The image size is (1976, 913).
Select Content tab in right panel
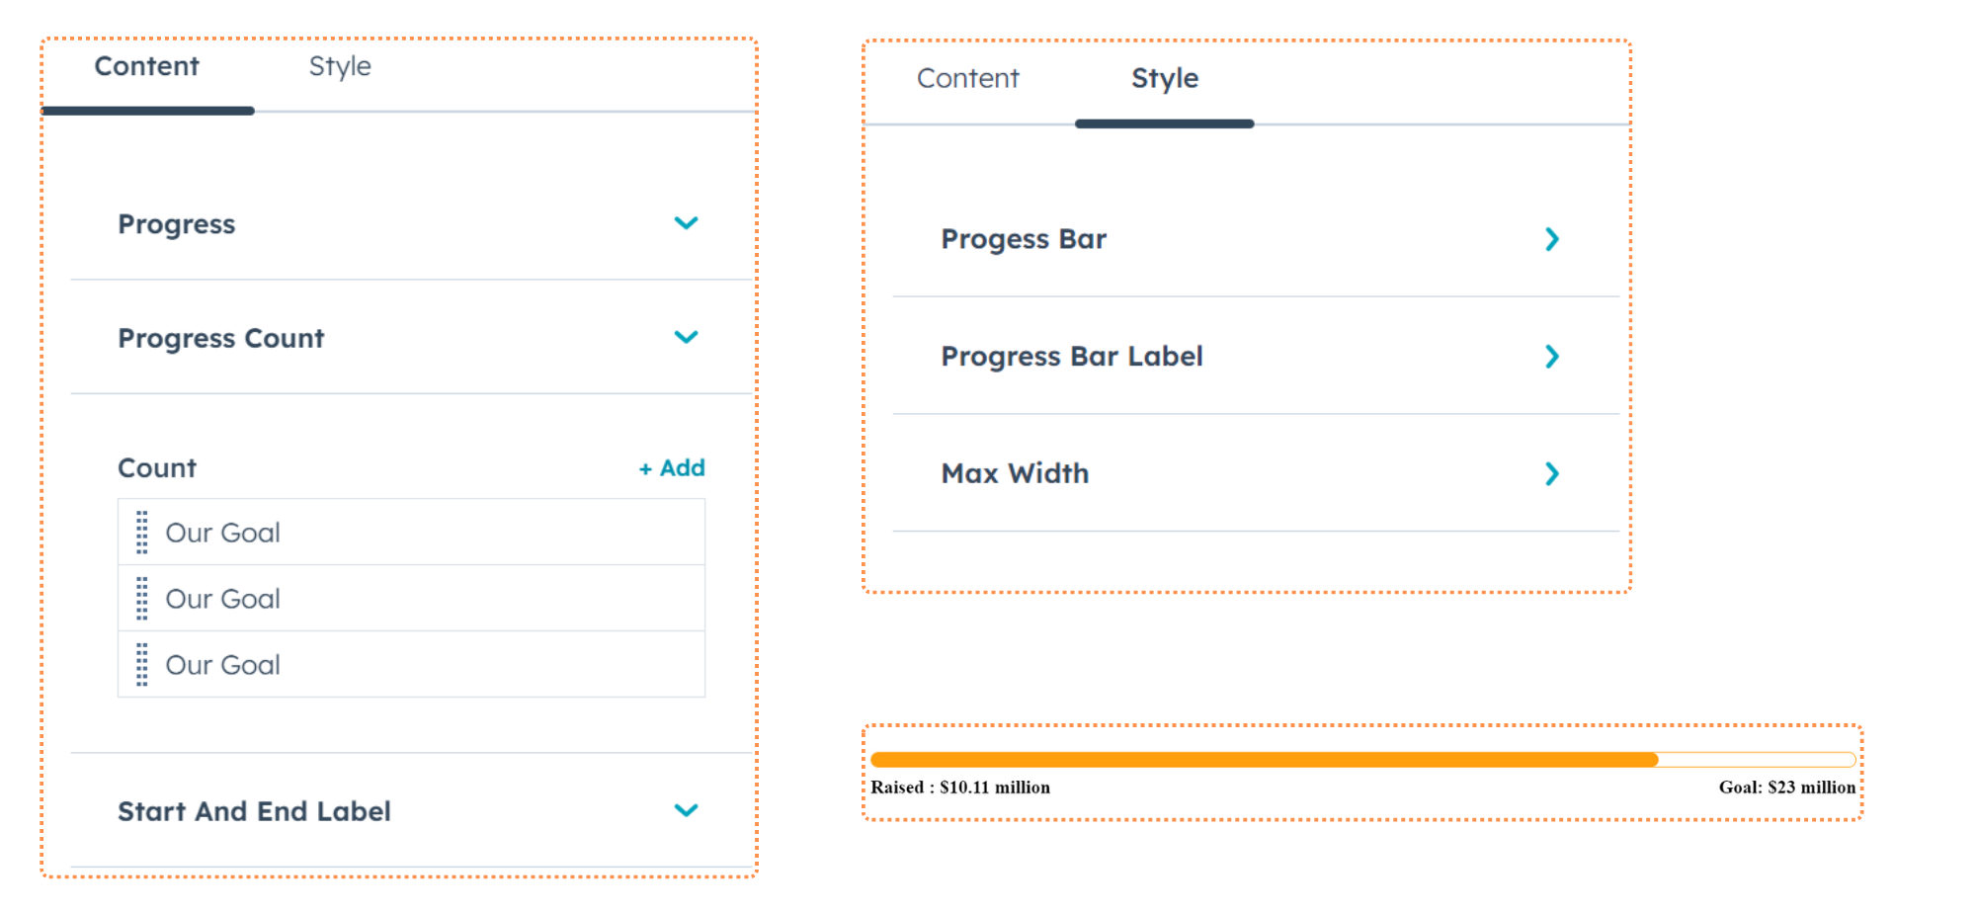(x=967, y=78)
